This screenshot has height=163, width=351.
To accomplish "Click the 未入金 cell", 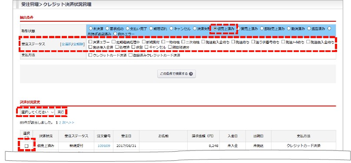I will tap(232, 146).
